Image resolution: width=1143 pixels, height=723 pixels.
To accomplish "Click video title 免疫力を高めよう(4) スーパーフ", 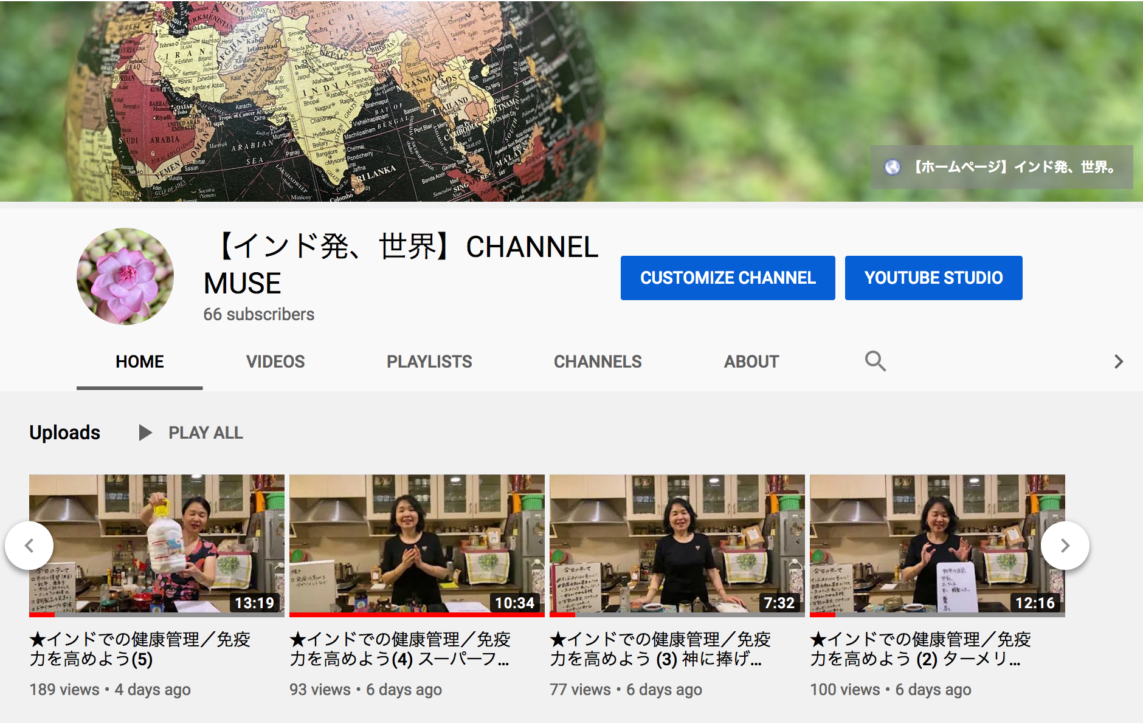I will point(401,649).
